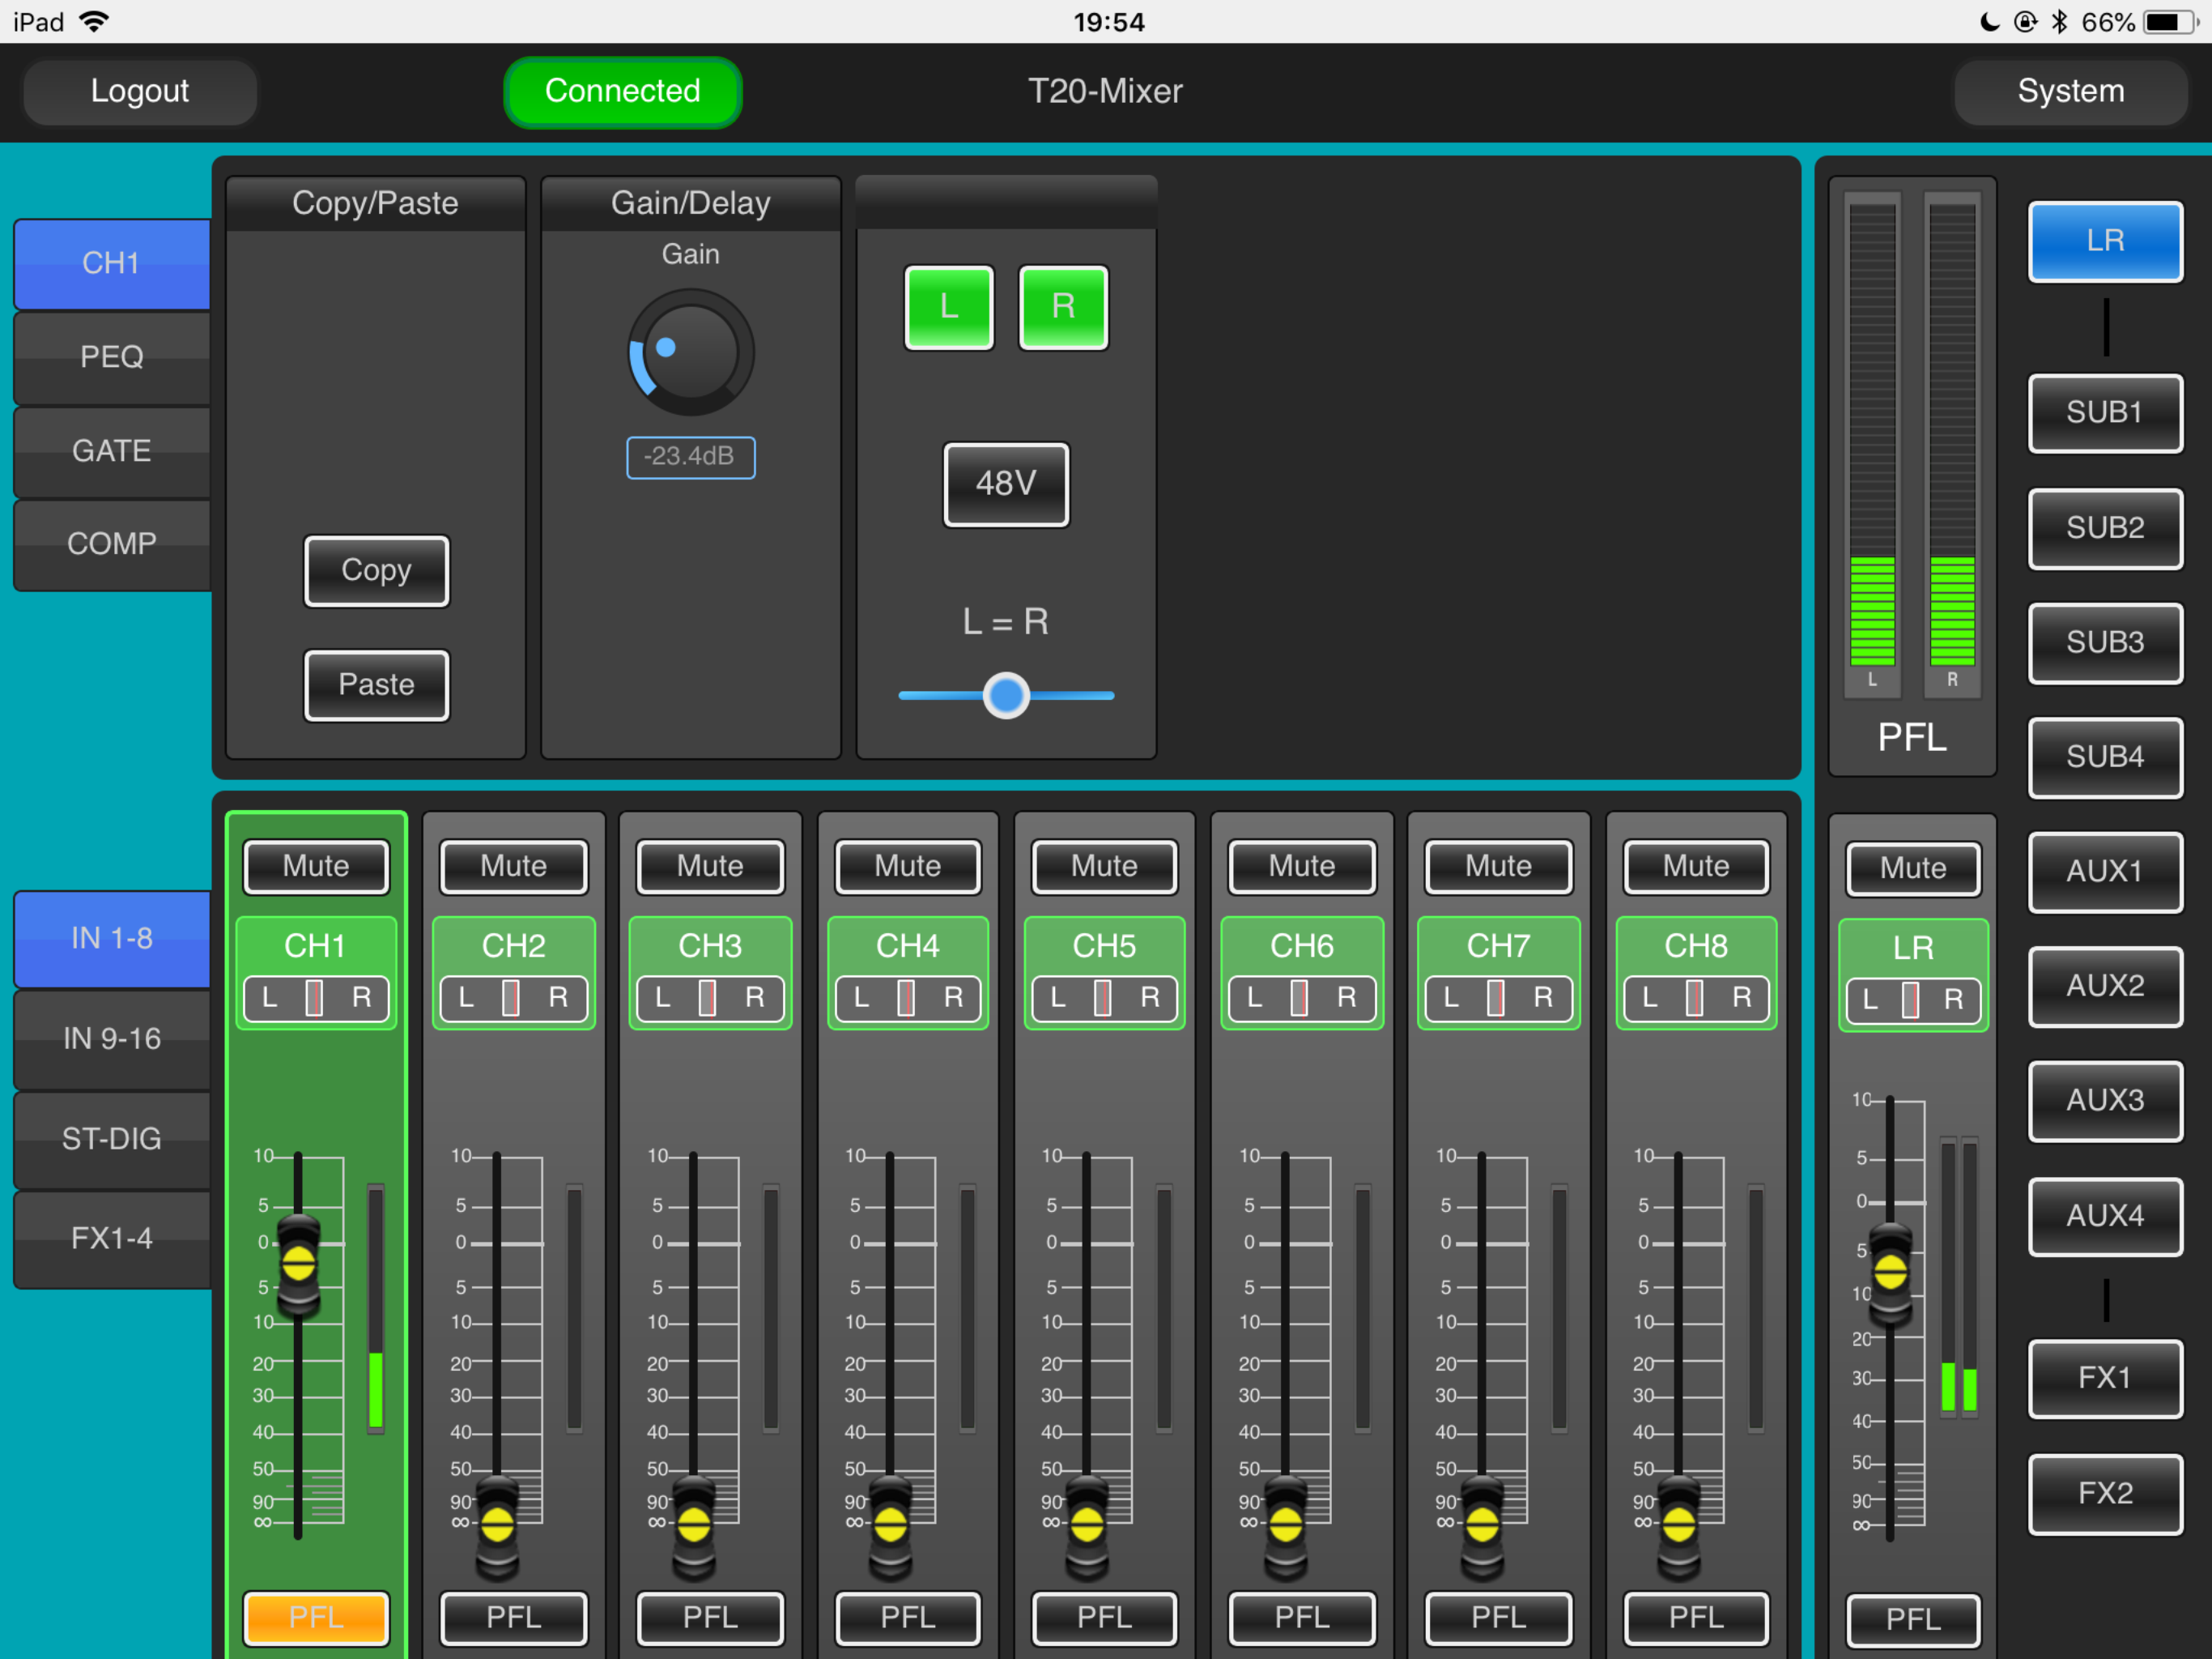This screenshot has width=2212, height=1659.
Task: Paste the channel settings
Action: [376, 684]
